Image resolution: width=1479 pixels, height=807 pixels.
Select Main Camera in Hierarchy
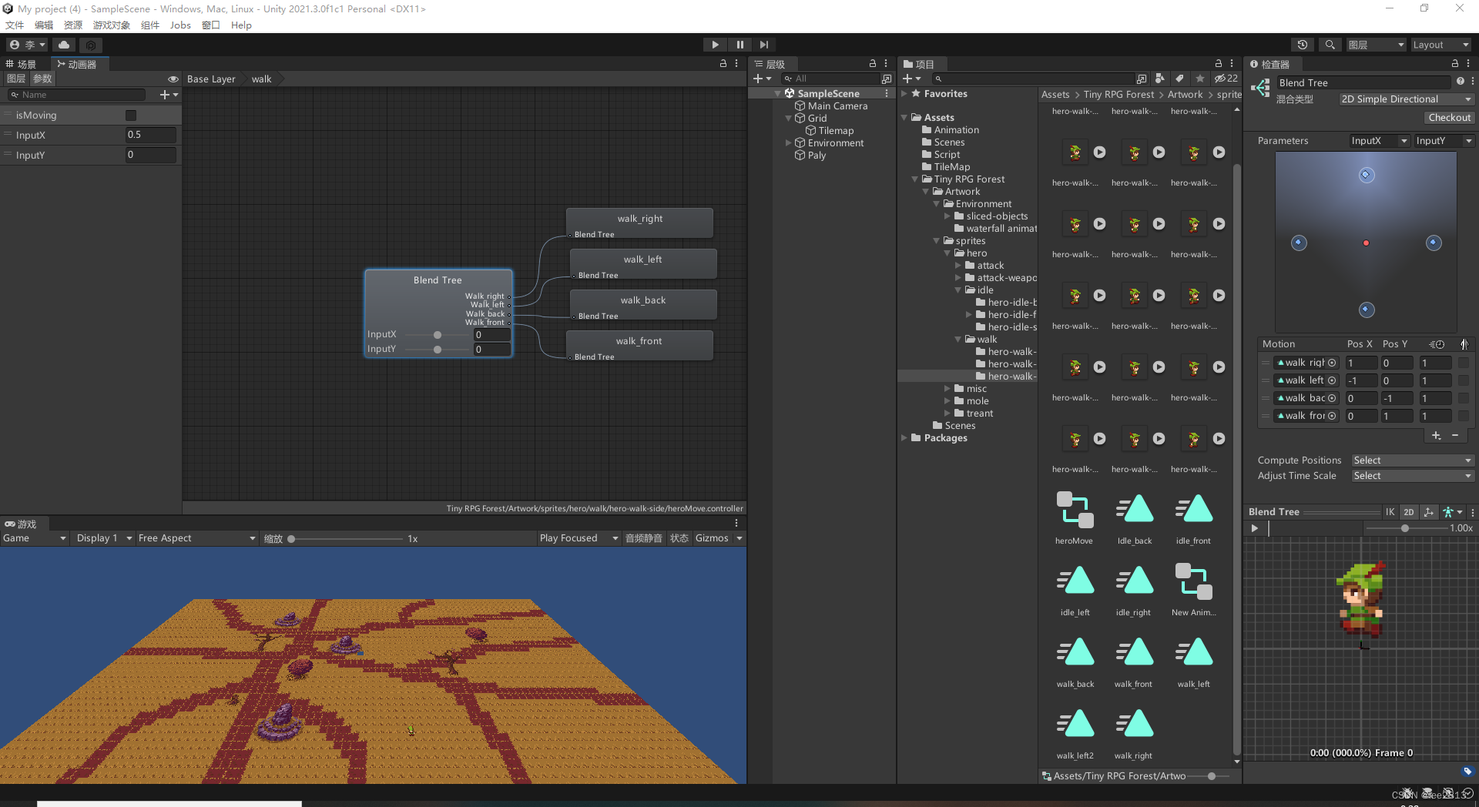pos(837,105)
